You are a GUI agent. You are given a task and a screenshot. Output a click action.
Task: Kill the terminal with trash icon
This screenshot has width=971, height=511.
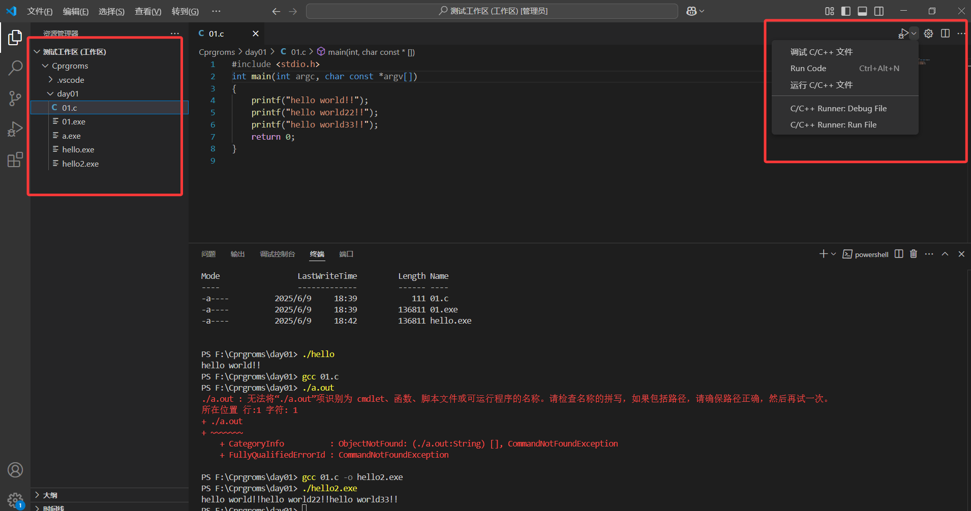(913, 253)
